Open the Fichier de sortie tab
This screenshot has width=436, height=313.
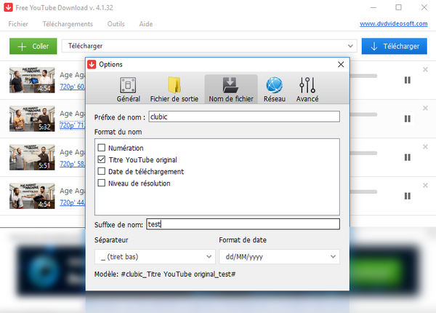[174, 90]
